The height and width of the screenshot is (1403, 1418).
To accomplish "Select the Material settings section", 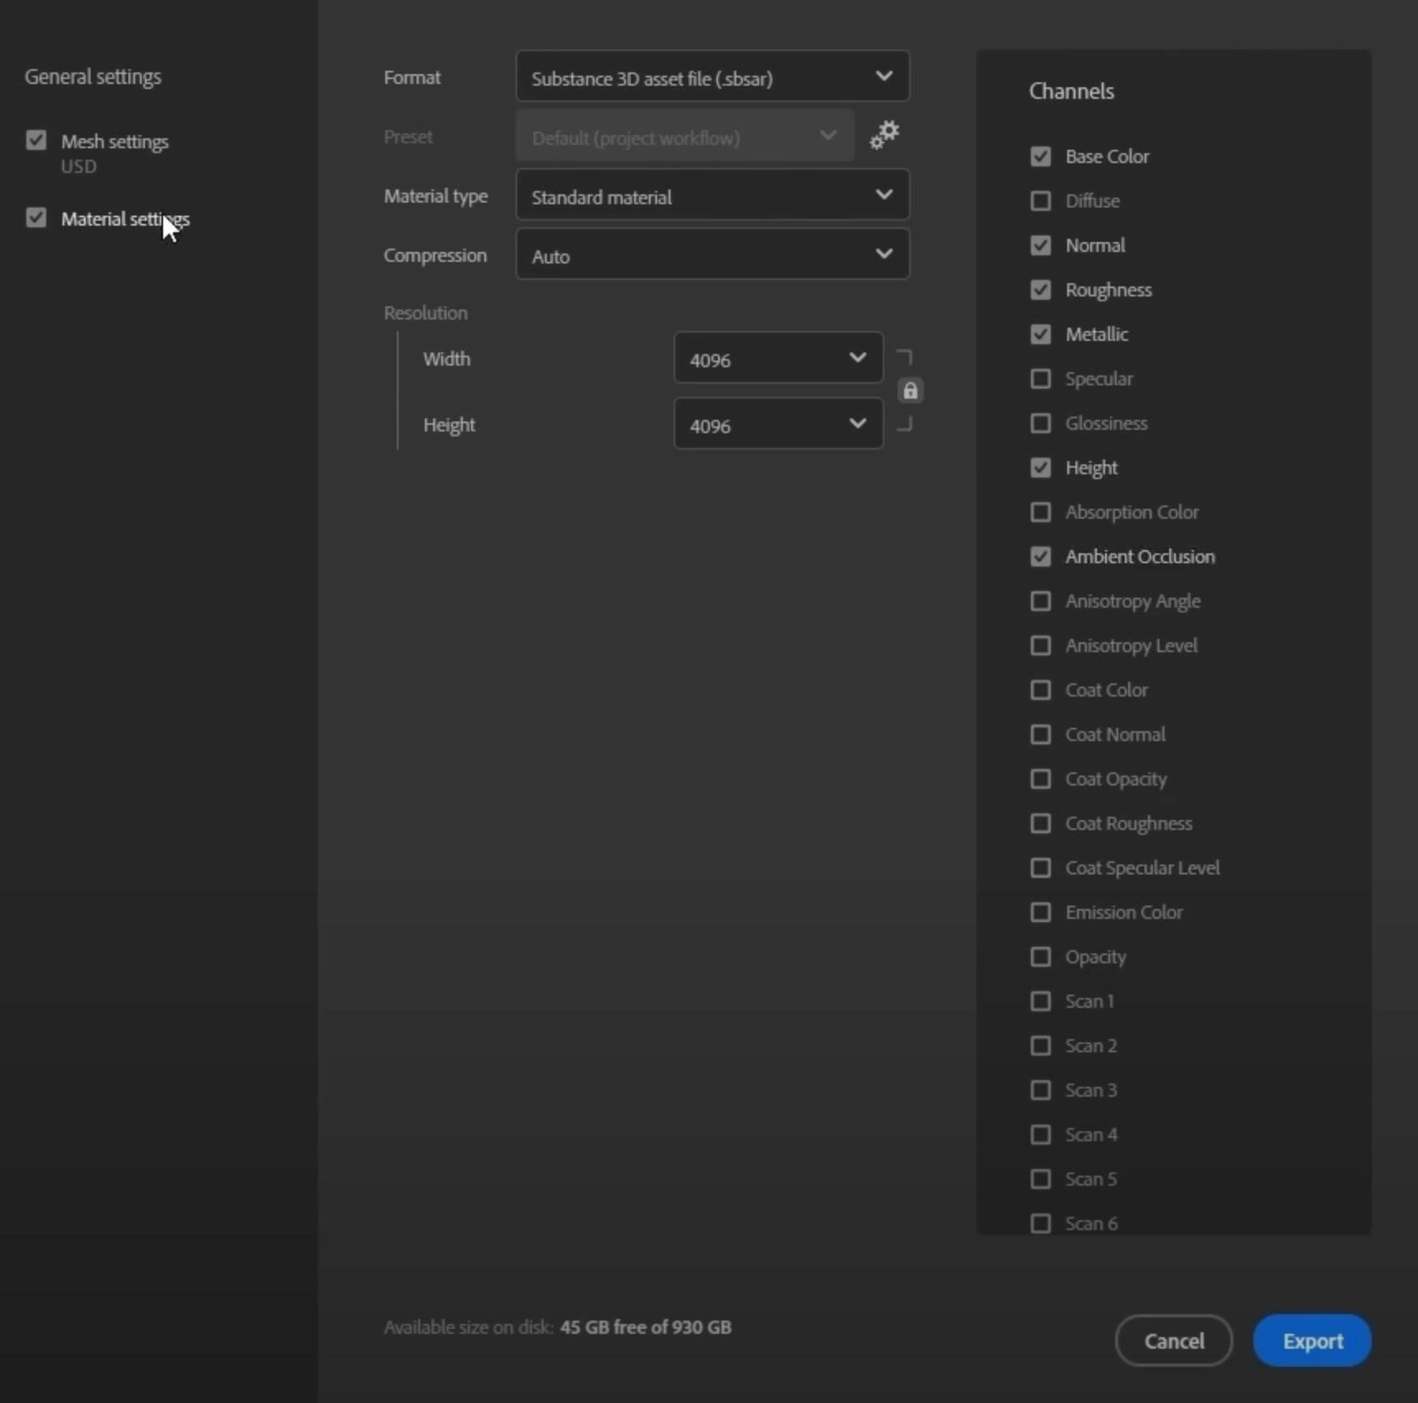I will 125,219.
